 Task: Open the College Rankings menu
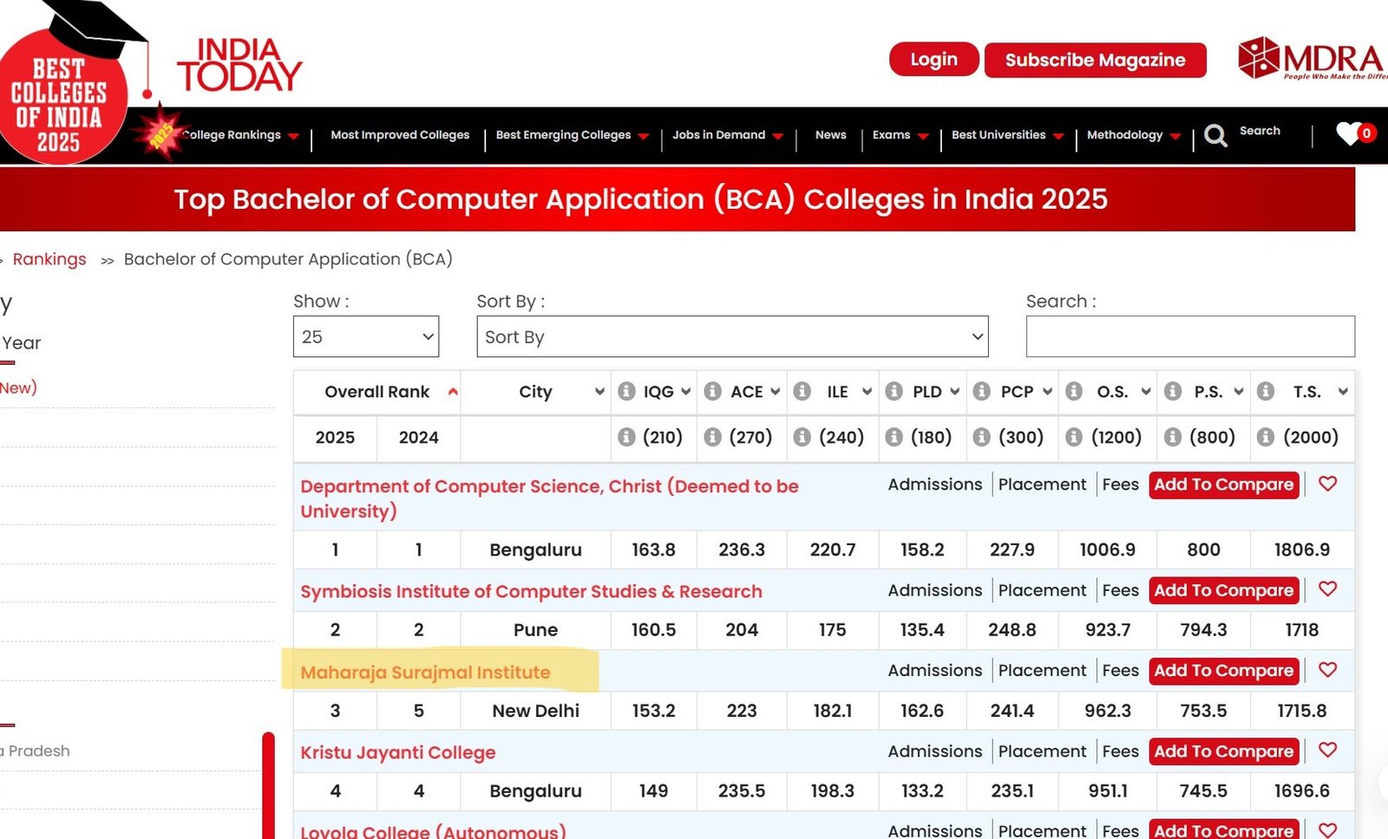(x=240, y=135)
